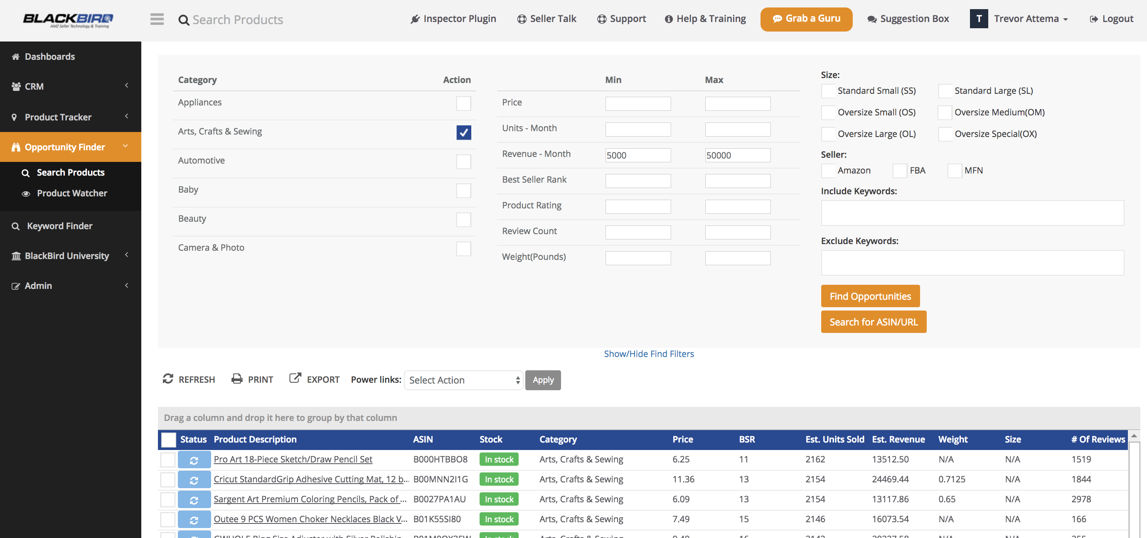Open Seller Talk from top navigation
This screenshot has height=538, width=1147.
[x=547, y=19]
